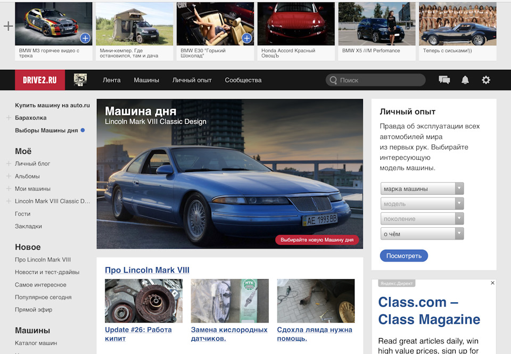This screenshot has width=511, height=354.
Task: Click the DRIVE2.RU logo
Action: [x=40, y=80]
